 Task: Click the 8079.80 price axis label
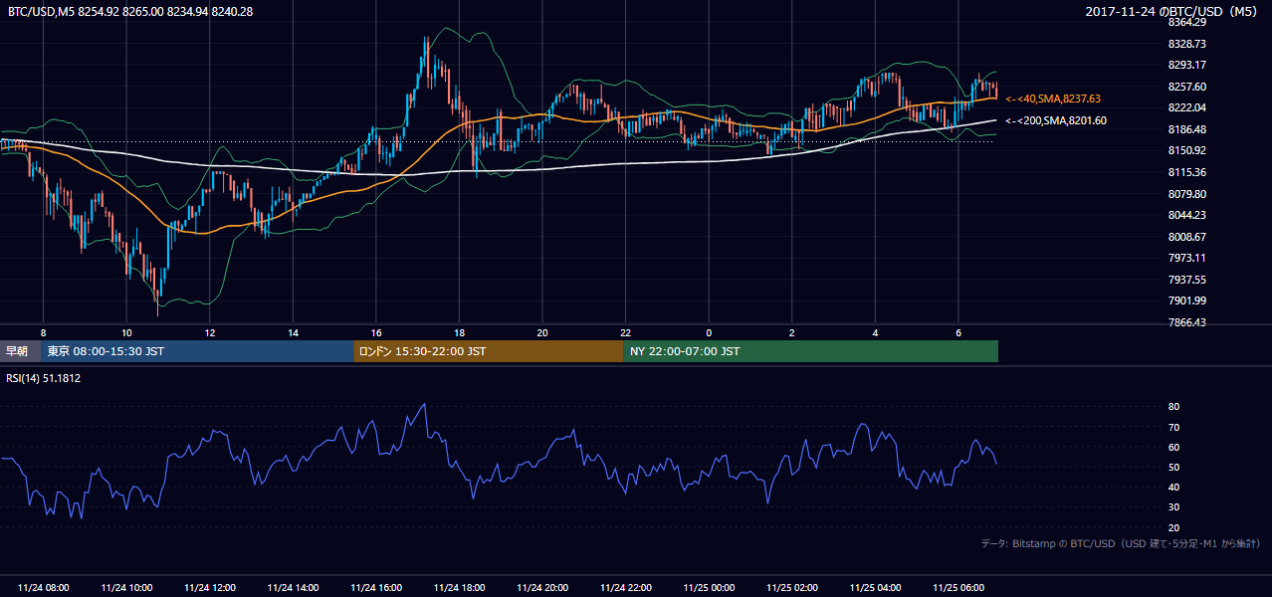click(1186, 194)
